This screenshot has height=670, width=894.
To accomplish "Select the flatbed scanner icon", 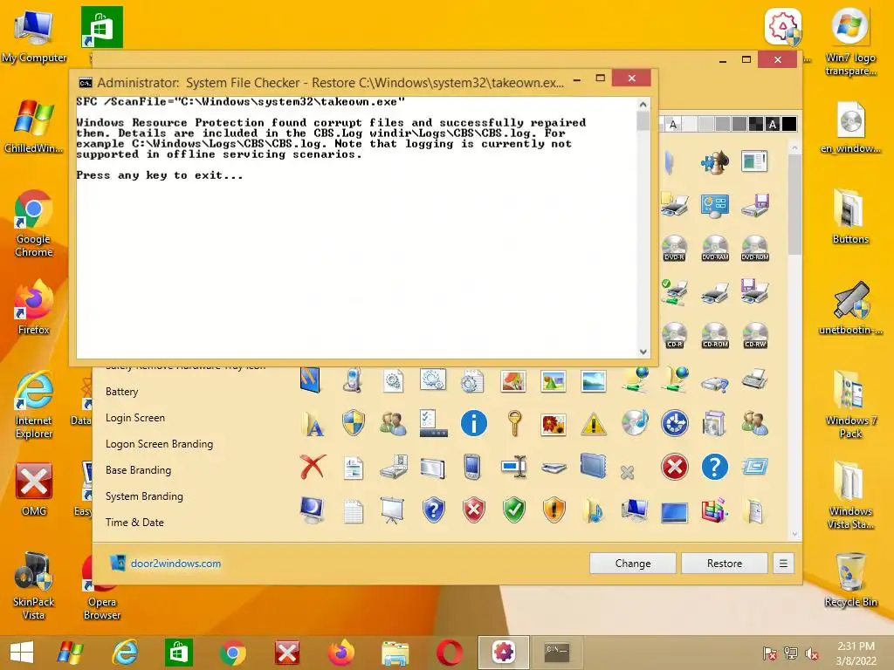I will pos(554,468).
